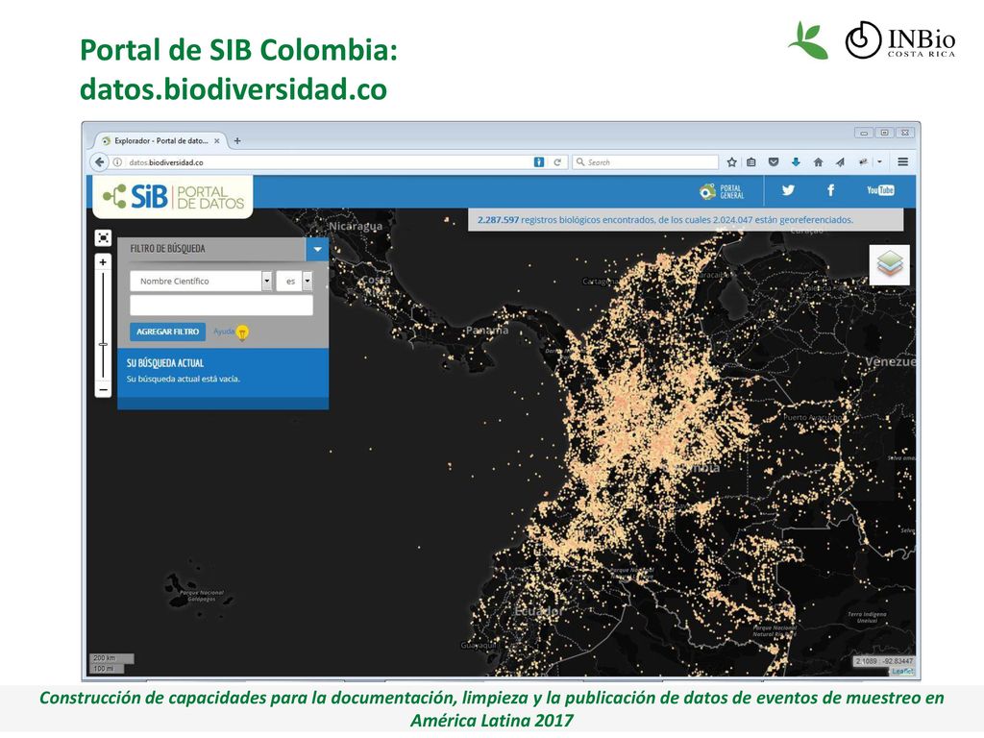Open site information icon in address bar
Screen dimensions: 984x738
(x=116, y=161)
